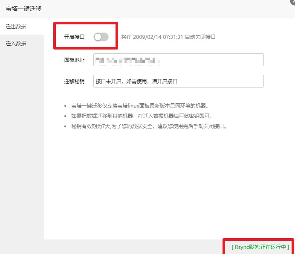Toggle the 开启接口 switch on

[x=101, y=37]
